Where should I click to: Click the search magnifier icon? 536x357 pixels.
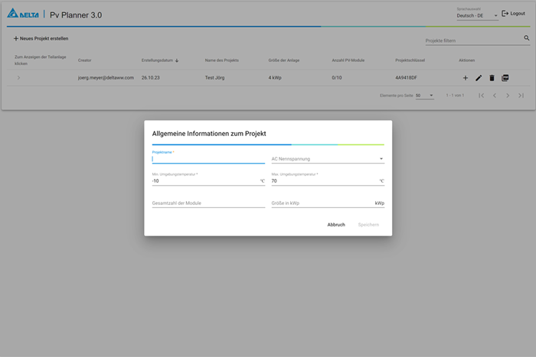[527, 38]
